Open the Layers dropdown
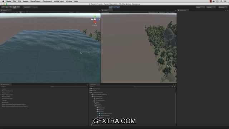Screen dimensions: 229x129 point(200,7)
